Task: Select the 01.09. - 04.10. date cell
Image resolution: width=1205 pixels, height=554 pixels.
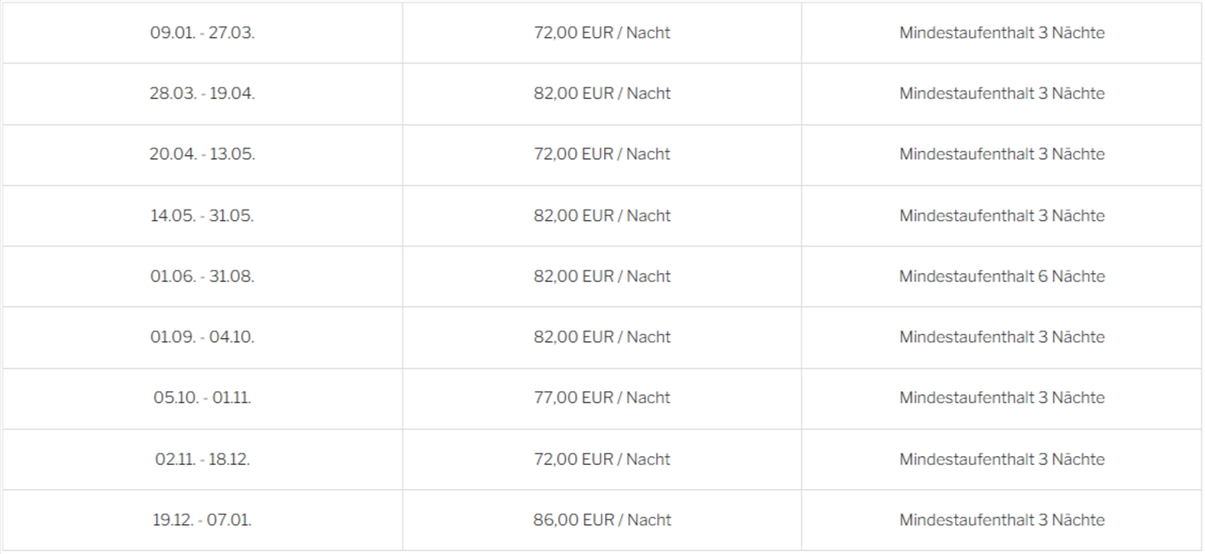Action: (x=202, y=337)
